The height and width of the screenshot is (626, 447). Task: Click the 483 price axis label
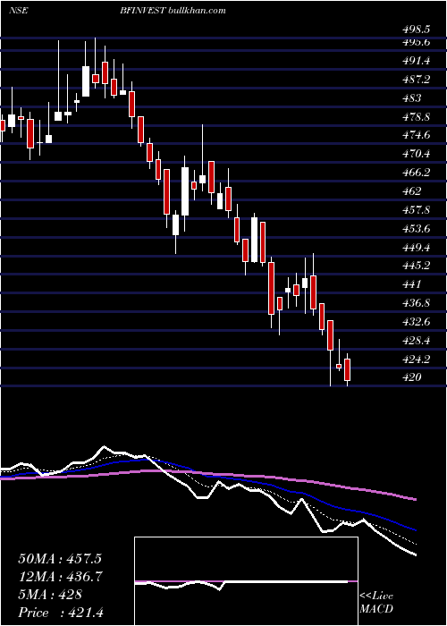tap(411, 98)
